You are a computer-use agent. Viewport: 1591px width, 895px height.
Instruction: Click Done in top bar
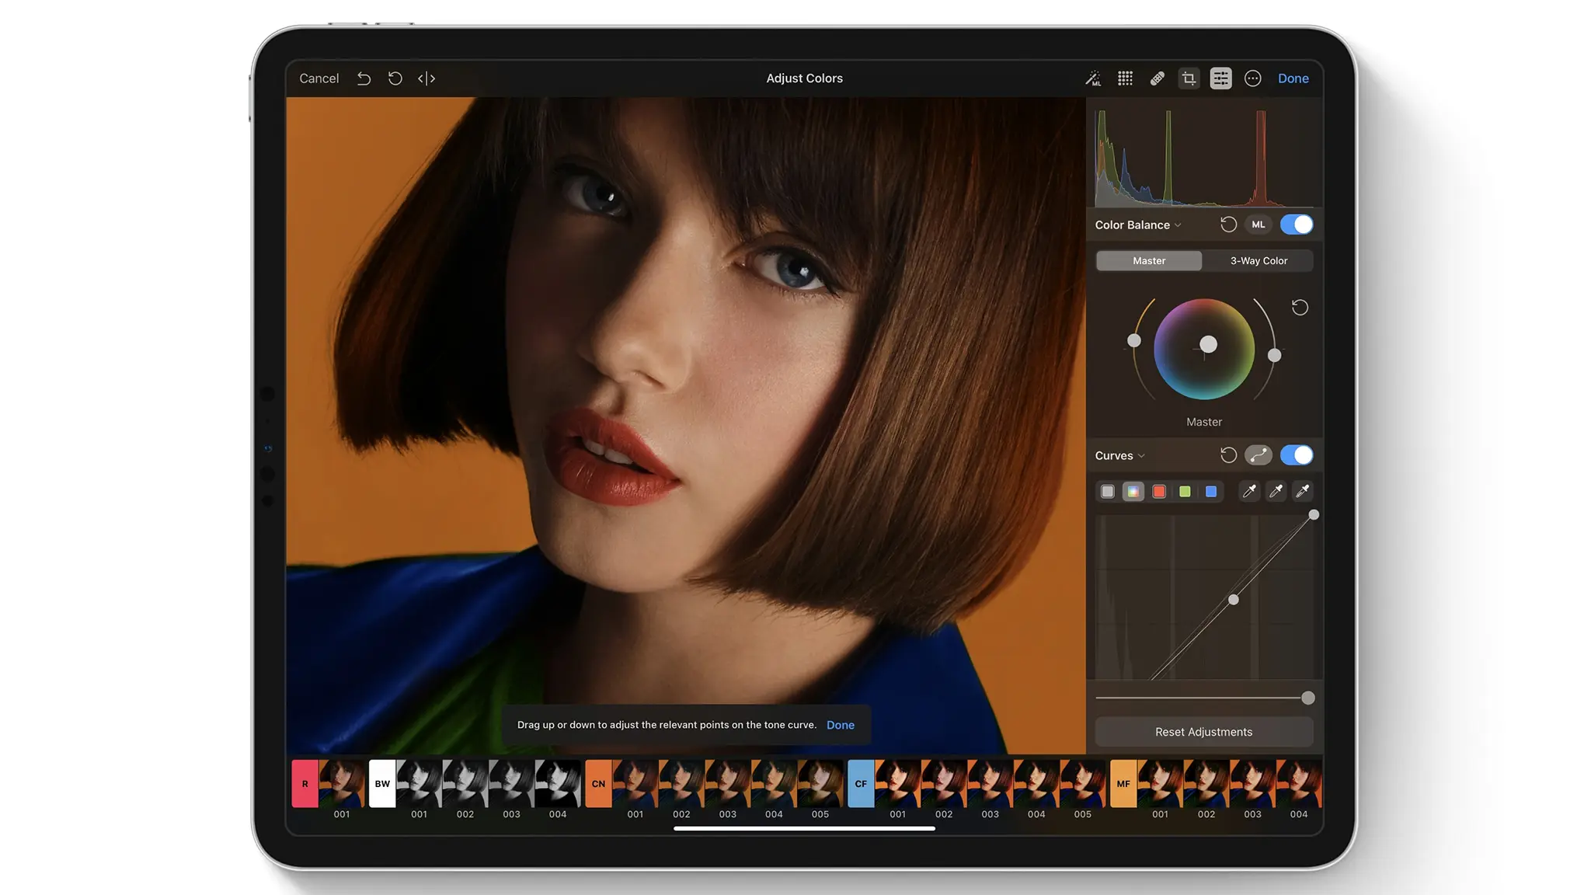pos(1293,78)
